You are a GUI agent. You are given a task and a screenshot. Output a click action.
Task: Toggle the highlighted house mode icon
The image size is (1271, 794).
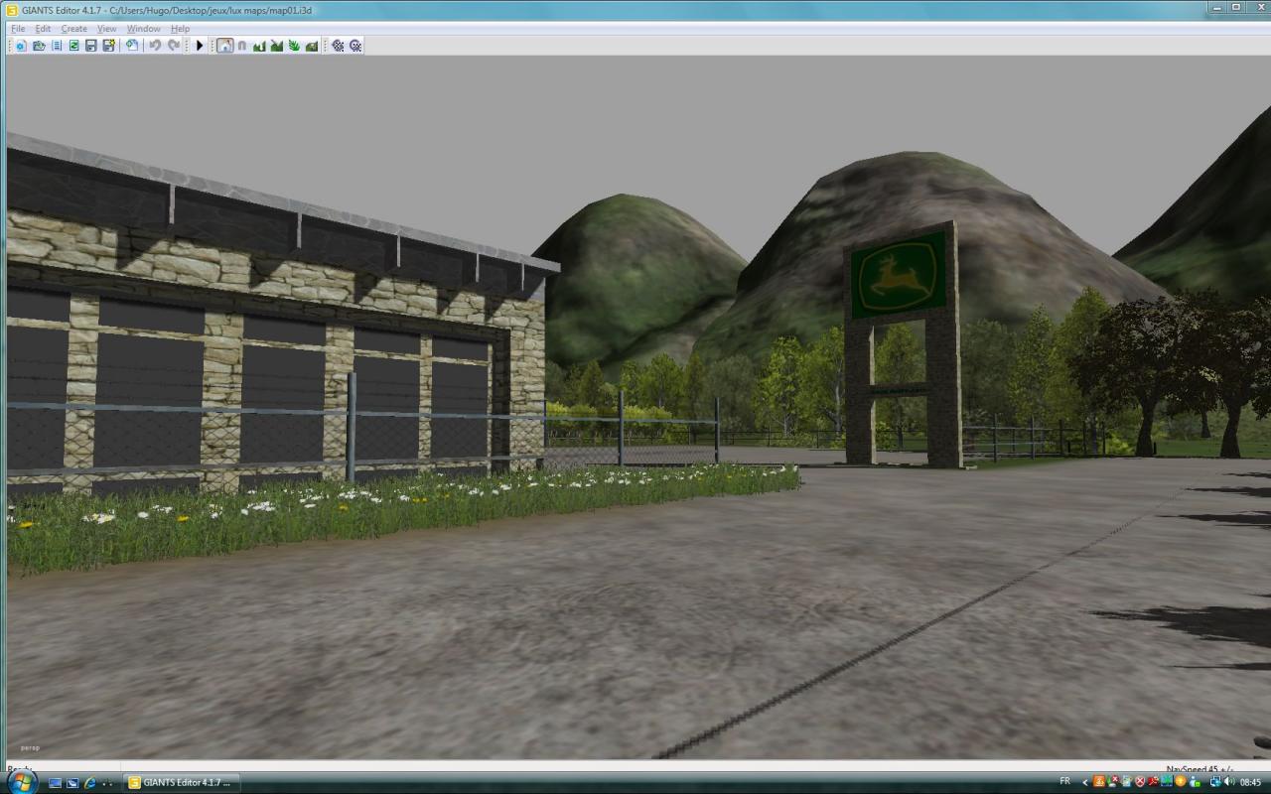tap(225, 46)
